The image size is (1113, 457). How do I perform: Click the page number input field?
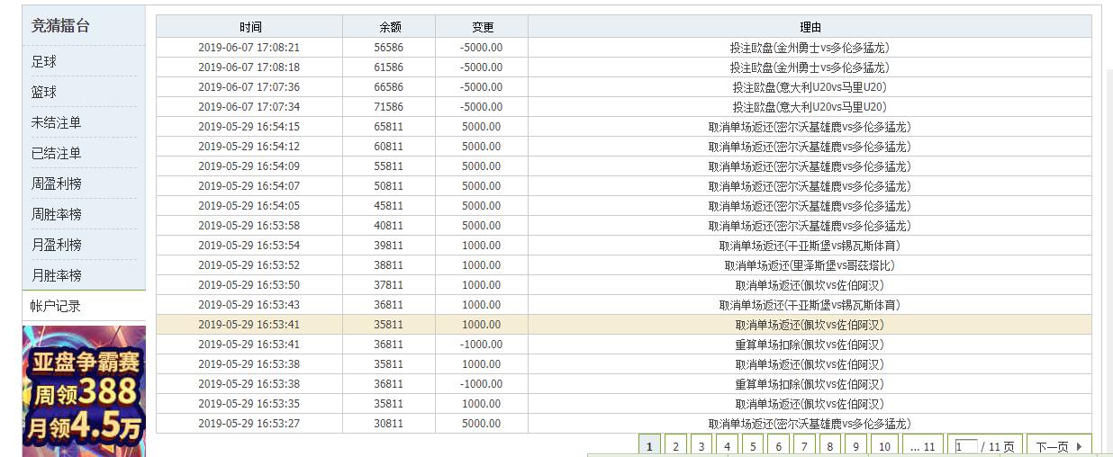[x=966, y=446]
